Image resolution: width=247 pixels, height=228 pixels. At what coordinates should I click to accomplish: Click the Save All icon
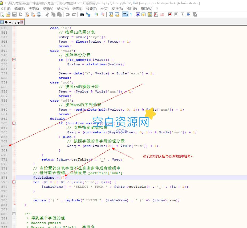tap(21, 14)
